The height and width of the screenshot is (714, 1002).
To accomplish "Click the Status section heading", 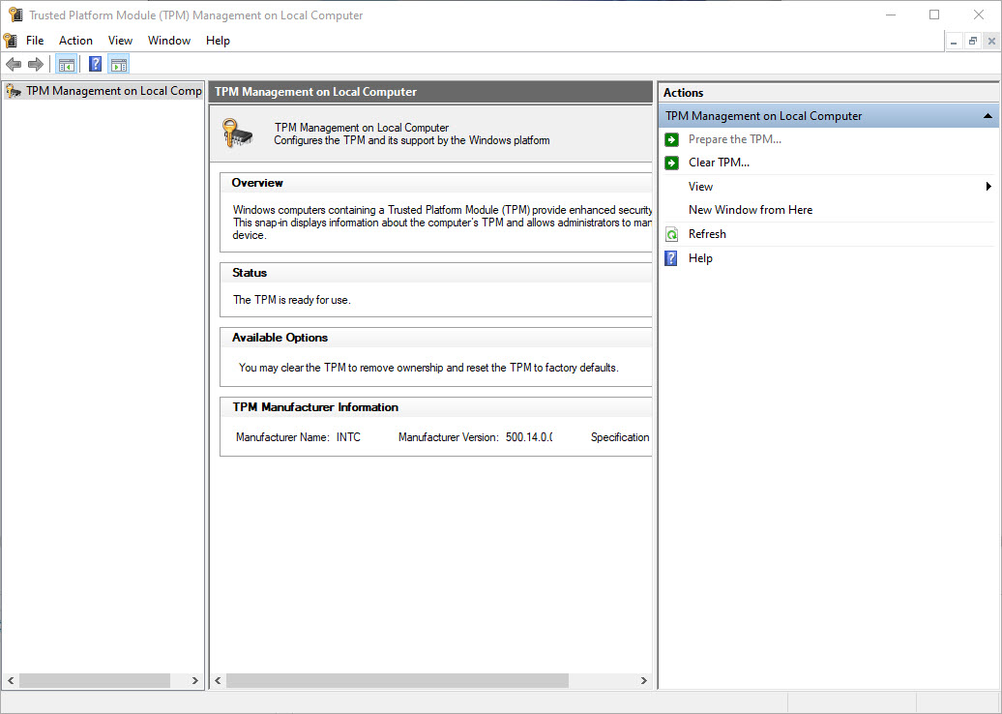I will 250,273.
